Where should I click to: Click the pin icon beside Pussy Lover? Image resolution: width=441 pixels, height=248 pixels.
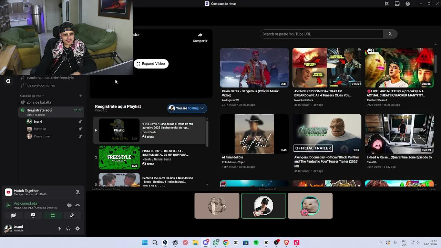coord(80,136)
